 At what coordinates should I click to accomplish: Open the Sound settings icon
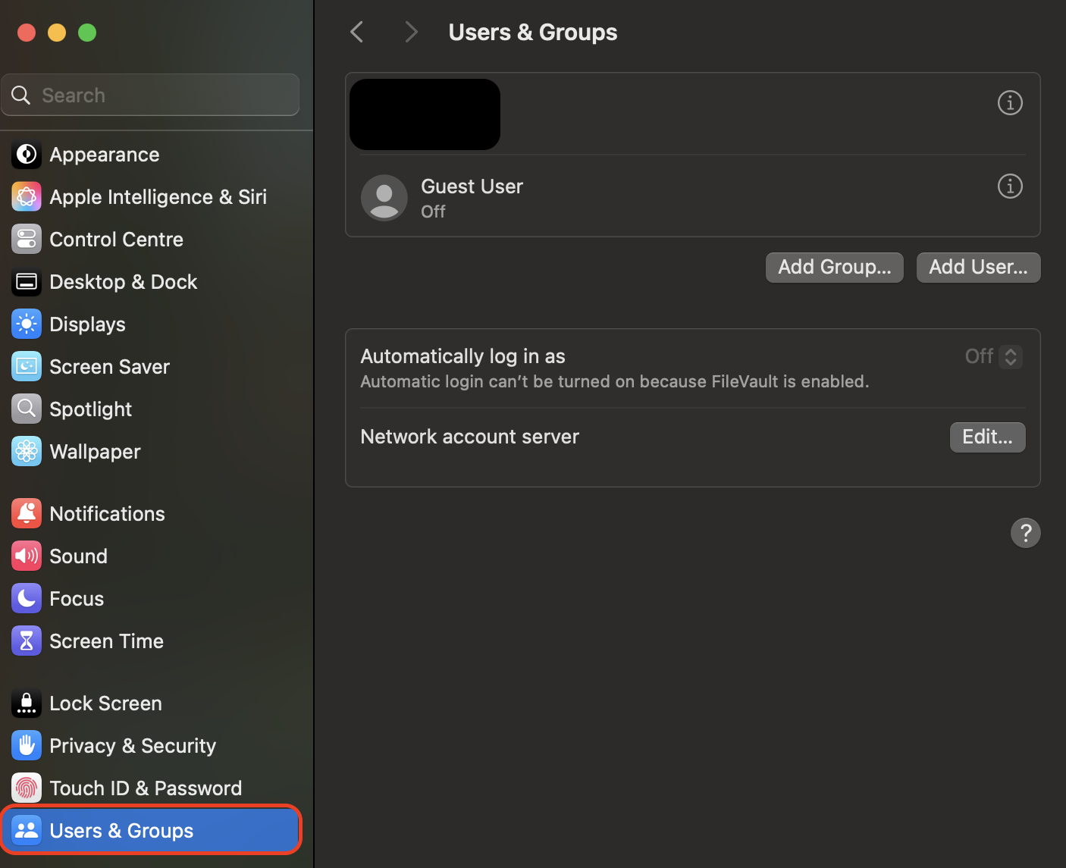[26, 556]
